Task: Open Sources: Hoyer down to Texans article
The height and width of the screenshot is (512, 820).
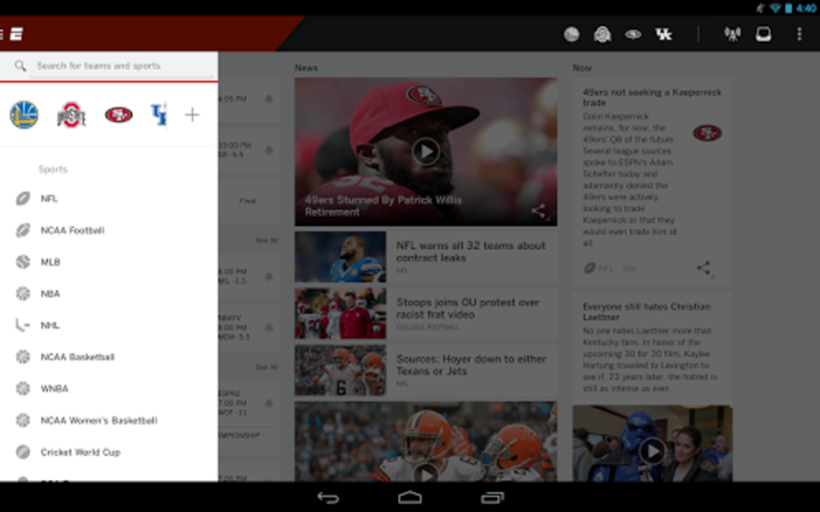Action: 425,371
